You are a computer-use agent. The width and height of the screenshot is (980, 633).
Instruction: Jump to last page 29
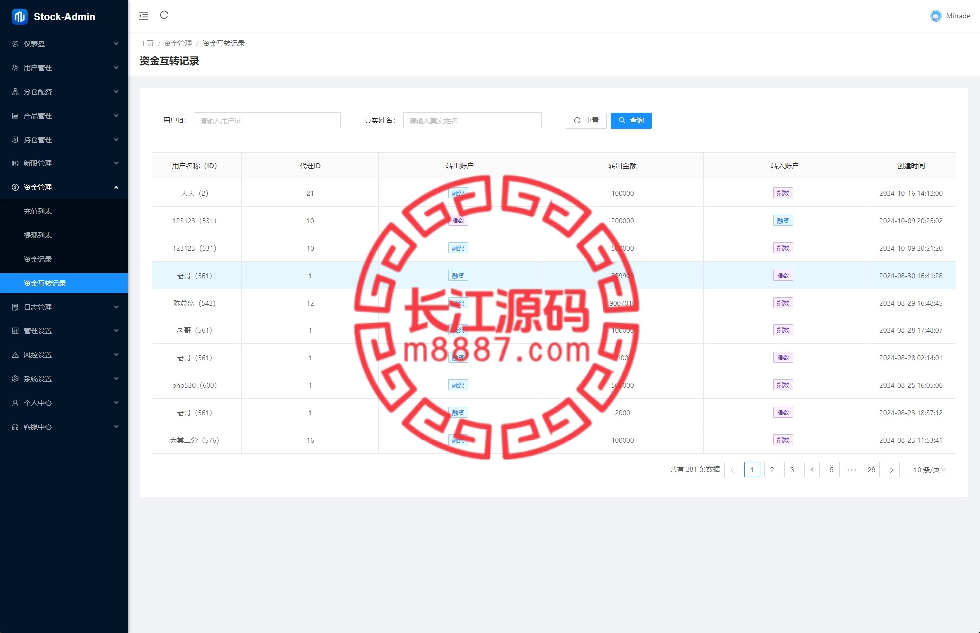pos(872,470)
